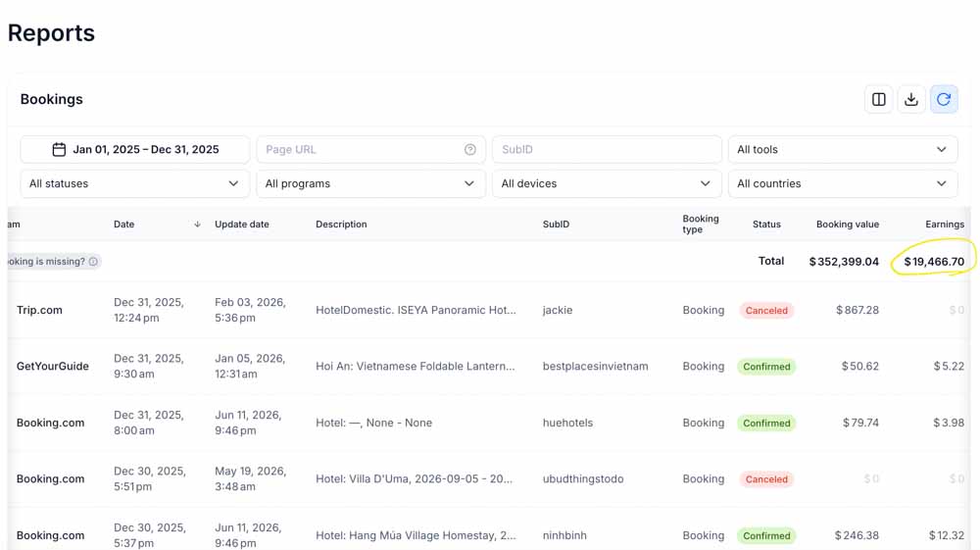Click the Earnings column header
980x550 pixels.
[945, 225]
